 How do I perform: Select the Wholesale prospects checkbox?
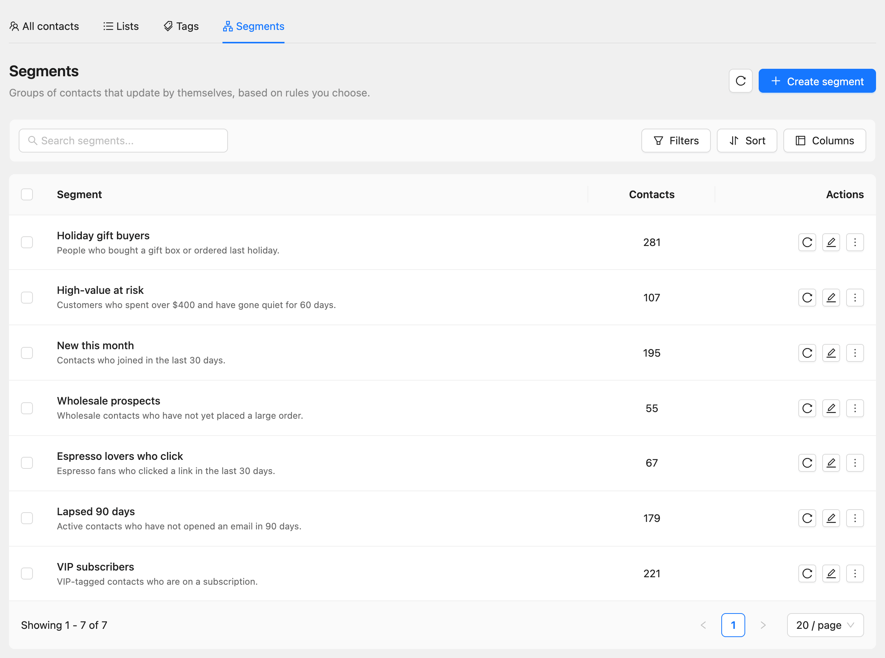tap(27, 408)
